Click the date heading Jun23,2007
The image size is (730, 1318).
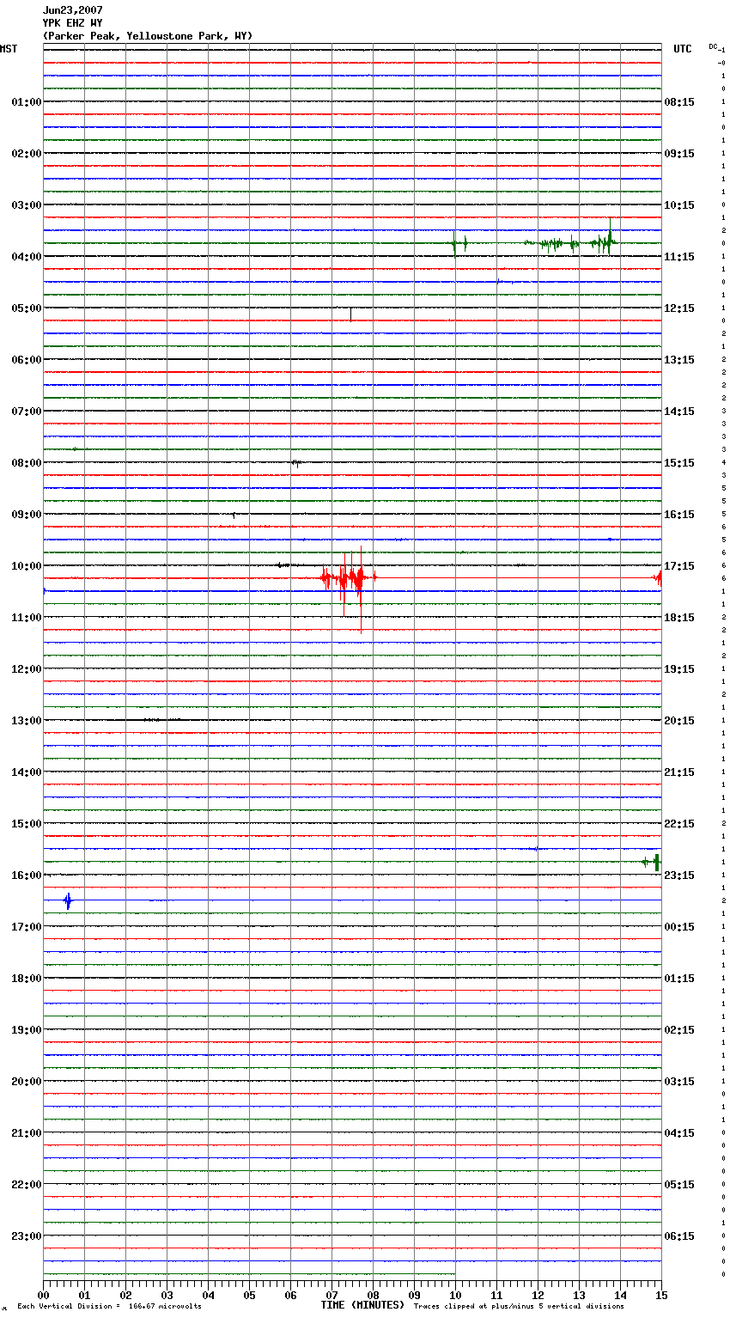pyautogui.click(x=73, y=10)
